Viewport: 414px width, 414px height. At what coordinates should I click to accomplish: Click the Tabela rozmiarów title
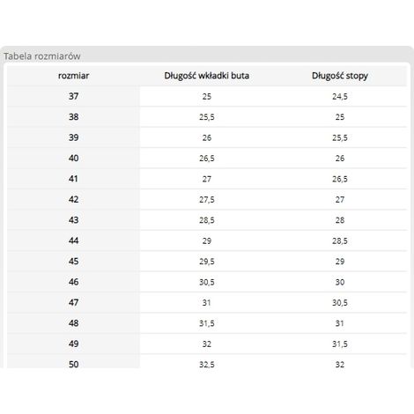click(x=42, y=55)
